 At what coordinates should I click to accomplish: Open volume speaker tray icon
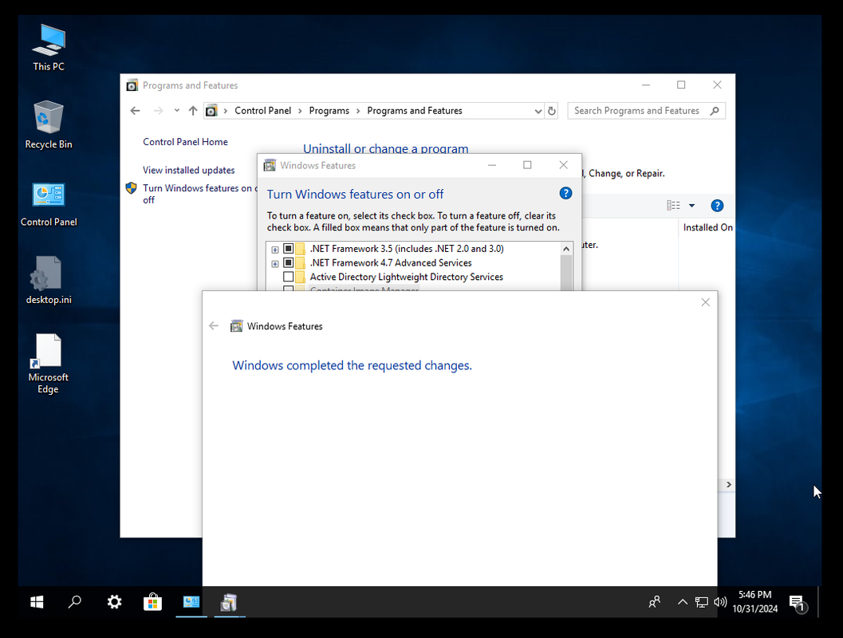720,602
